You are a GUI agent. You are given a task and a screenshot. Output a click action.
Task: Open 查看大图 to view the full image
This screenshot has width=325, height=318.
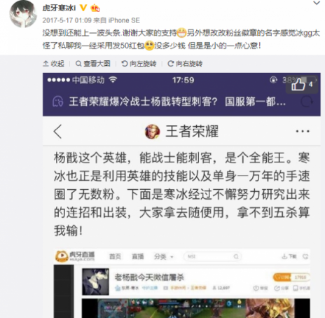point(93,64)
